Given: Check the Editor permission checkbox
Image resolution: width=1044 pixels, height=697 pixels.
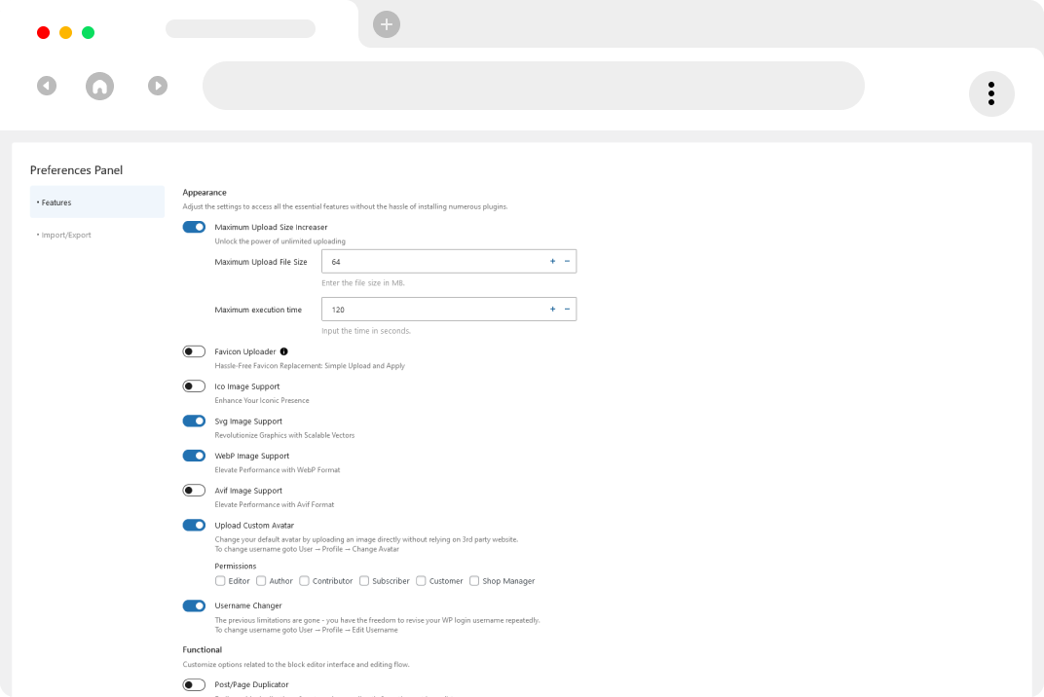Looking at the screenshot, I should coord(220,581).
